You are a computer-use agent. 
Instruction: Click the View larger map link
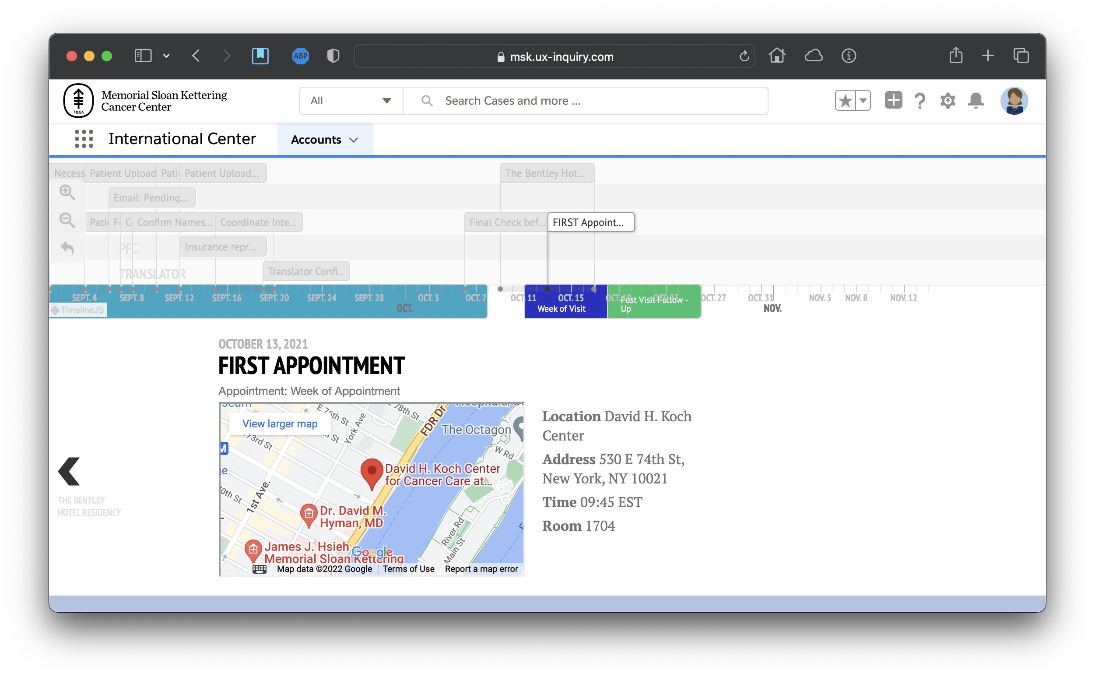pyautogui.click(x=280, y=423)
